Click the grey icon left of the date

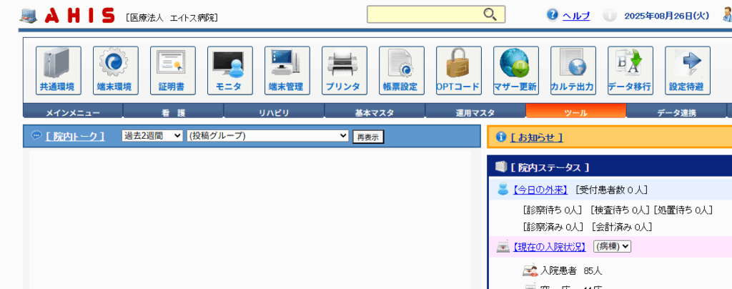(610, 16)
